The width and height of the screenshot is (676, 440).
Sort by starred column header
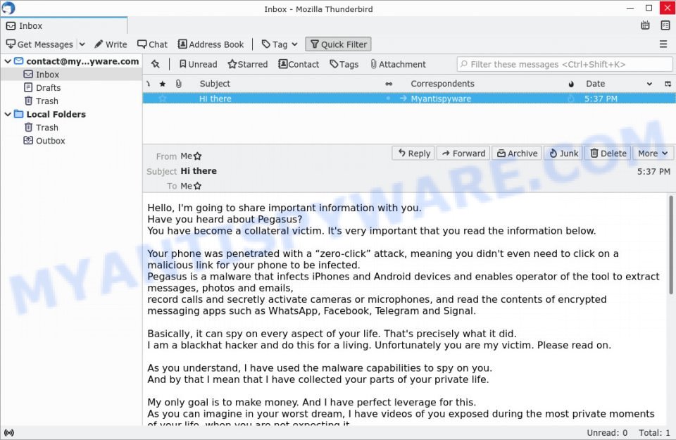tap(163, 84)
